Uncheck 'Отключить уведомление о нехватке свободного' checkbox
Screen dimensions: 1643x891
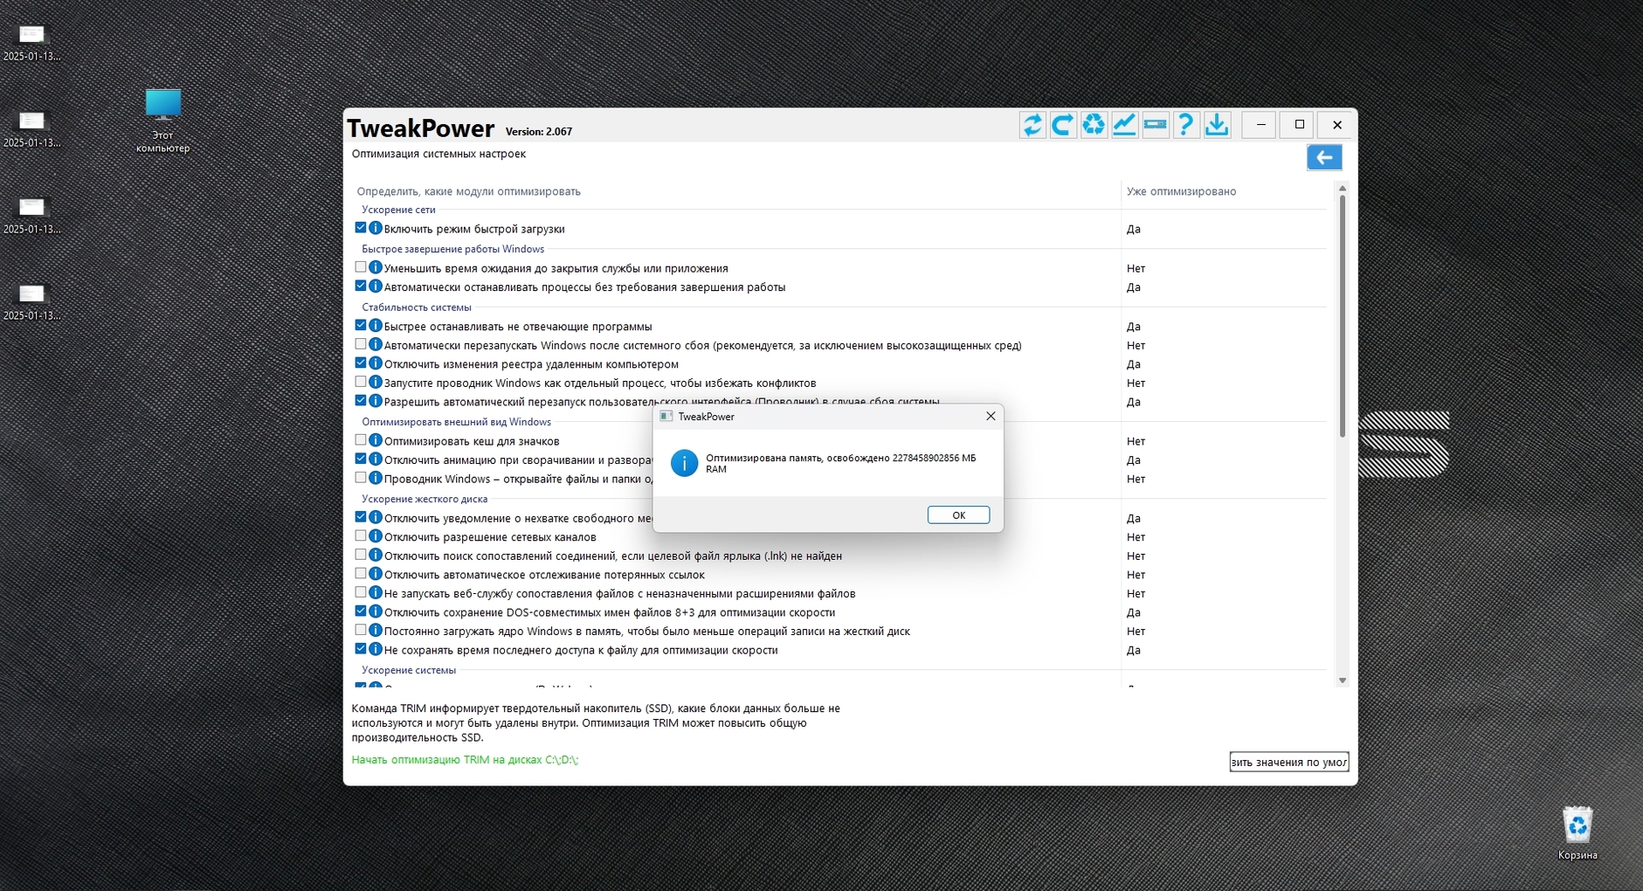pos(361,517)
